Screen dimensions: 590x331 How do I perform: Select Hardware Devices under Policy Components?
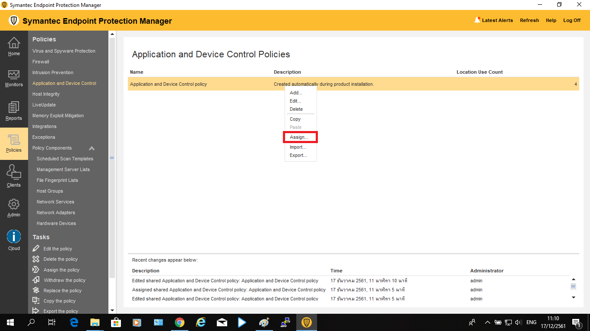[56, 223]
